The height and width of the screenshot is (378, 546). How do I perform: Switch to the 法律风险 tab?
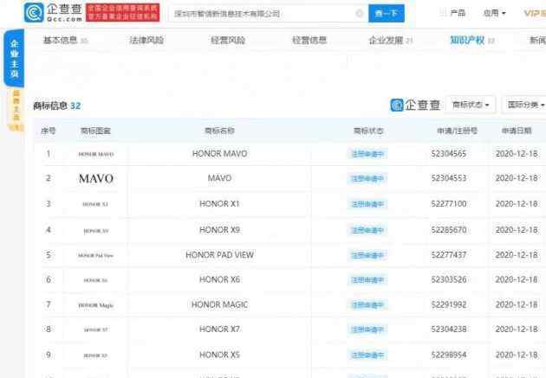146,41
